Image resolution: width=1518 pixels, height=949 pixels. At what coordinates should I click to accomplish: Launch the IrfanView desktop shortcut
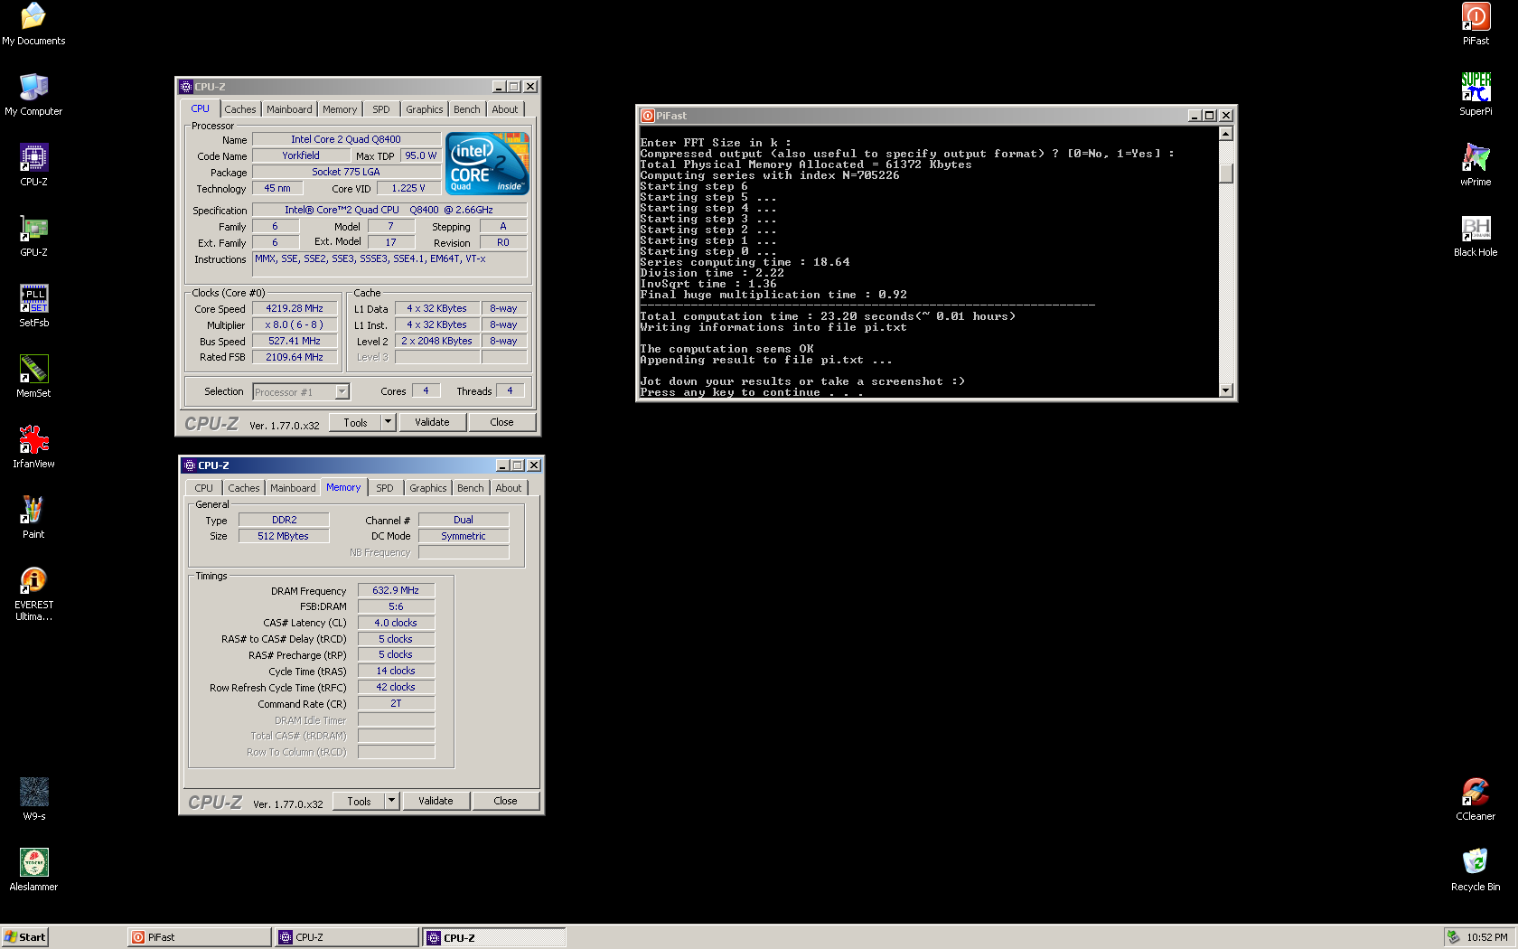(x=33, y=446)
